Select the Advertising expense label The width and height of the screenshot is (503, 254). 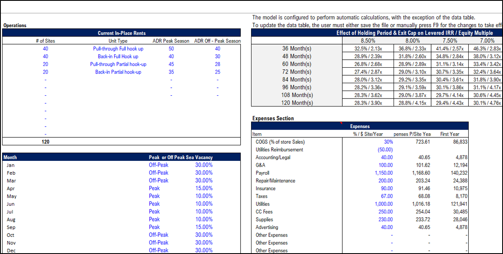(x=267, y=227)
